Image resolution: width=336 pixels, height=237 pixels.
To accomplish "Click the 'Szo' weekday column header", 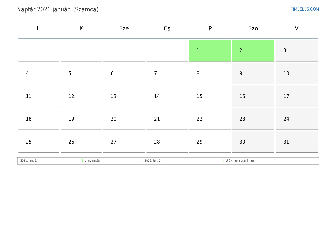I will tap(253, 28).
